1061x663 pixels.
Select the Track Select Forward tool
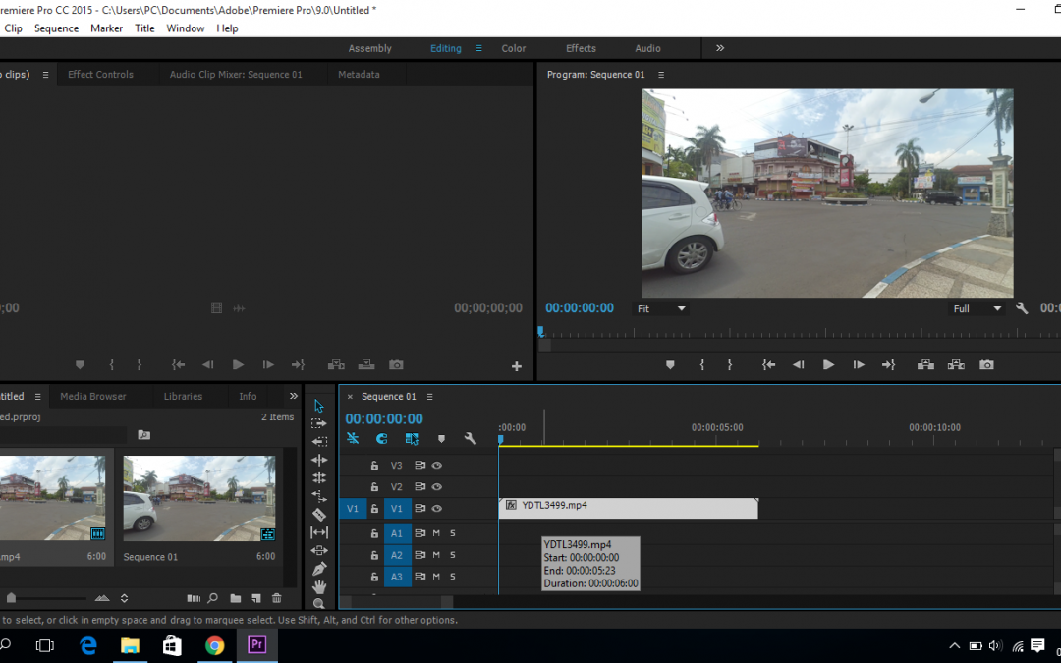click(319, 423)
